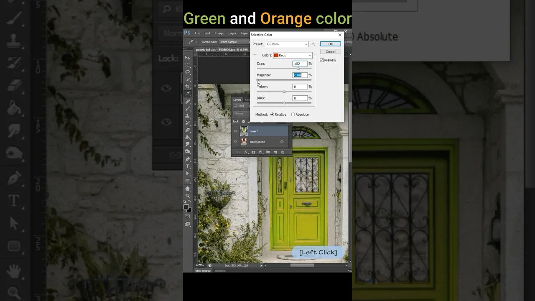Image resolution: width=535 pixels, height=301 pixels.
Task: Open the Edit menu
Action: [x=207, y=33]
